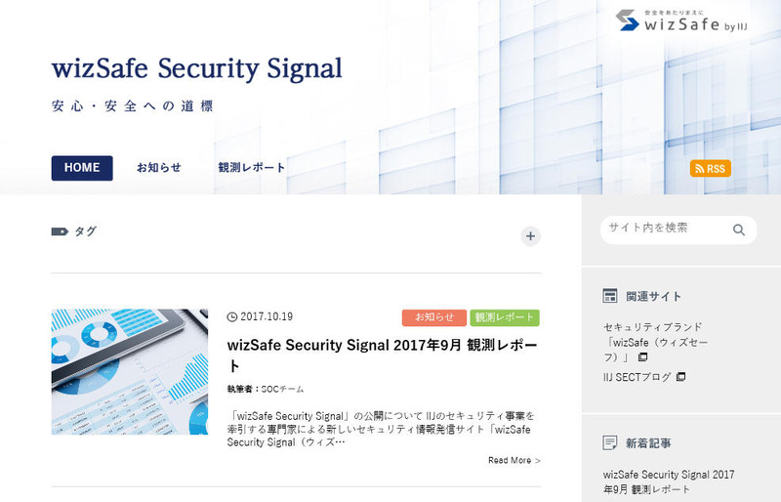Viewport: 781px width, 502px height.
Task: Open the お知らせ navigation tab
Action: pyautogui.click(x=158, y=168)
